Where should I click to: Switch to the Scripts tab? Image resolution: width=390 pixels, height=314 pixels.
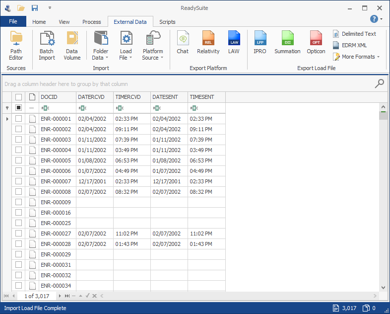click(167, 22)
